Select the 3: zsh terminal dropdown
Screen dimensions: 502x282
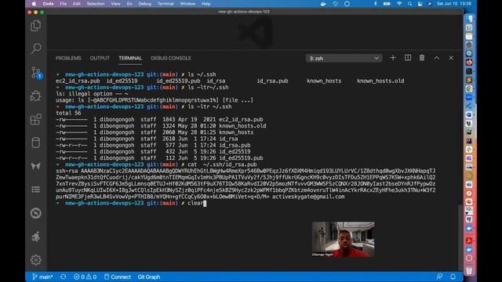click(344, 59)
